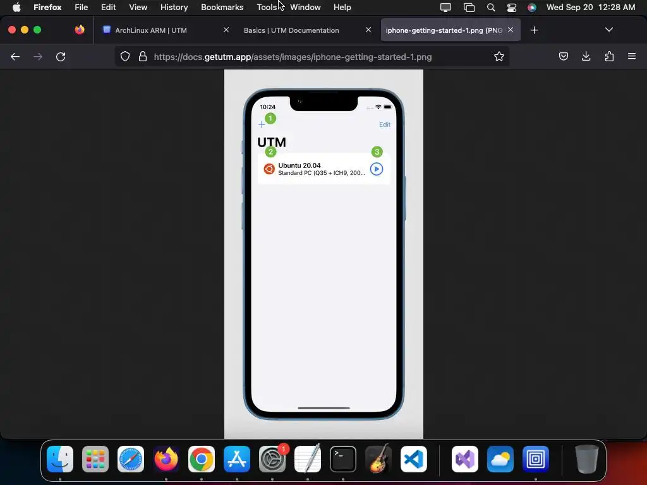Viewport: 647px width, 485px height.
Task: Open the Apple menu
Action: click(x=16, y=7)
